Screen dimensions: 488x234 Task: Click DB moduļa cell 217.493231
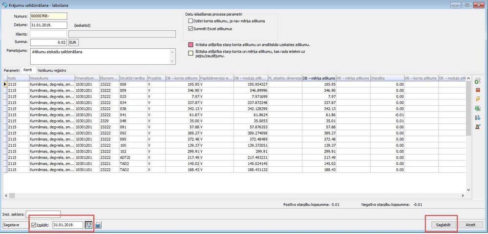click(250, 158)
